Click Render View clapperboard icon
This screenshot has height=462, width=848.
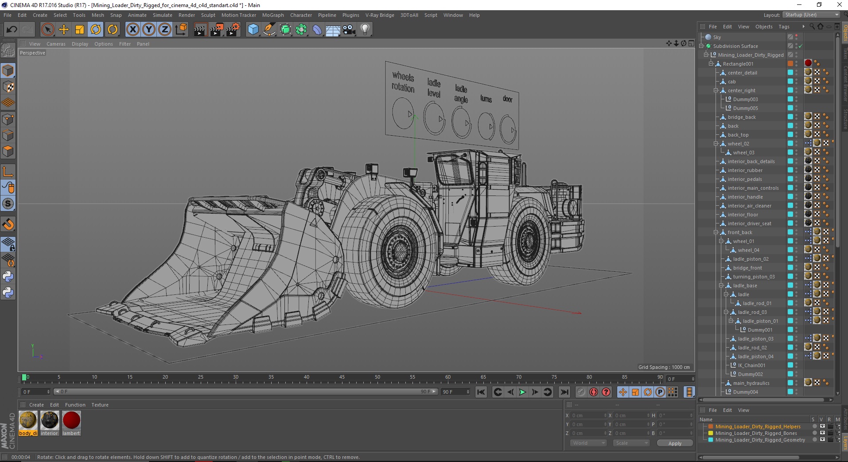[x=200, y=30]
